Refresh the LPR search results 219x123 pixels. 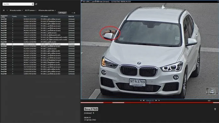(x=36, y=4)
